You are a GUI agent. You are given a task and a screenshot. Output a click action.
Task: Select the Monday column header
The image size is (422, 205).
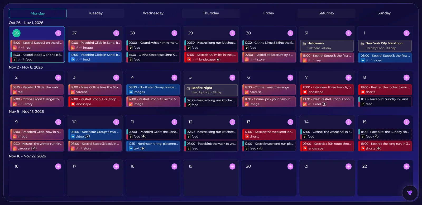click(38, 13)
